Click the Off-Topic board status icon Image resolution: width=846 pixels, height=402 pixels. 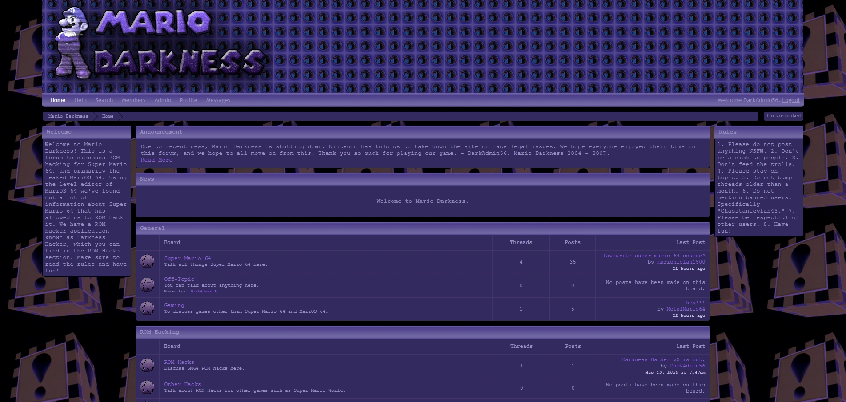click(147, 285)
